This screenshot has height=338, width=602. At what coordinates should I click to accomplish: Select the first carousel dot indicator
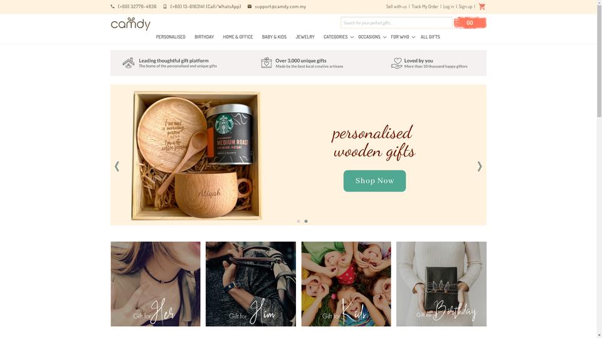tap(298, 221)
